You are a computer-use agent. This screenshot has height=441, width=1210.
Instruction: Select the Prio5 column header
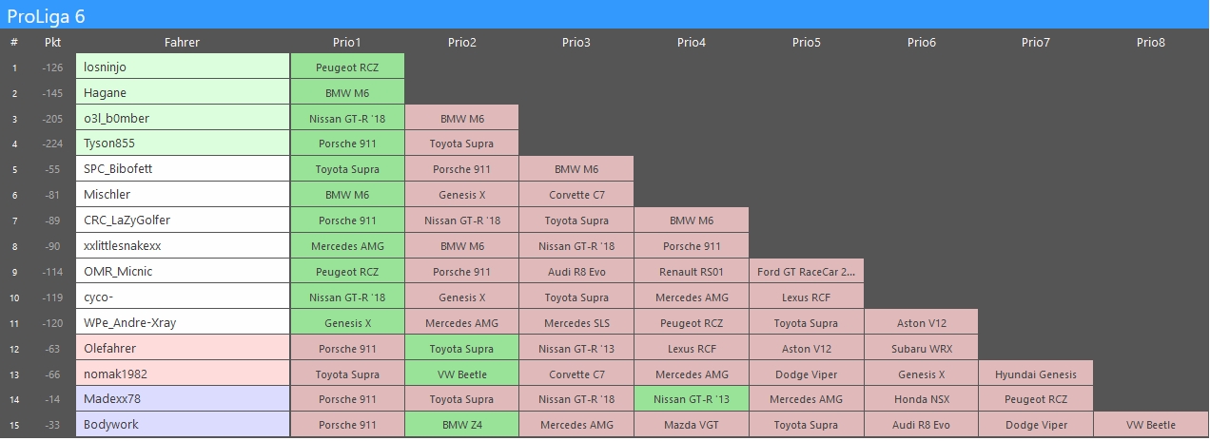[806, 42]
